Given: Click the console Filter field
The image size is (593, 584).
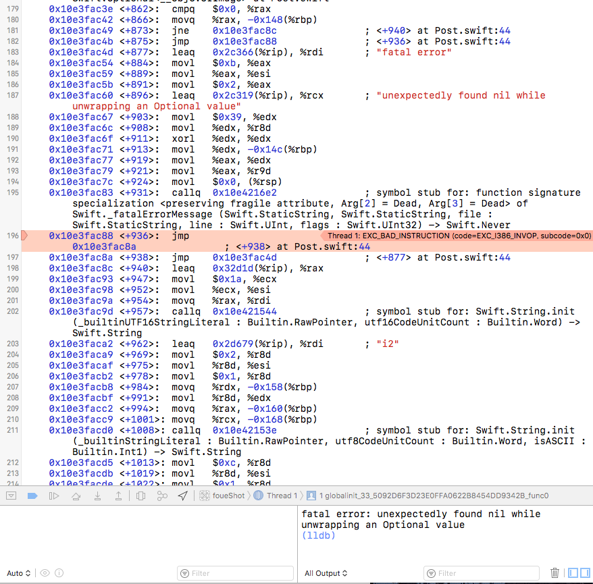Looking at the screenshot, I should (x=481, y=573).
